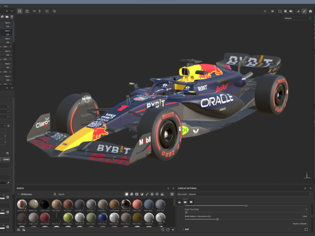Image resolution: width=315 pixels, height=236 pixels.
Task: Filter Assets by the smart masks icon
Action: (x=136, y=194)
